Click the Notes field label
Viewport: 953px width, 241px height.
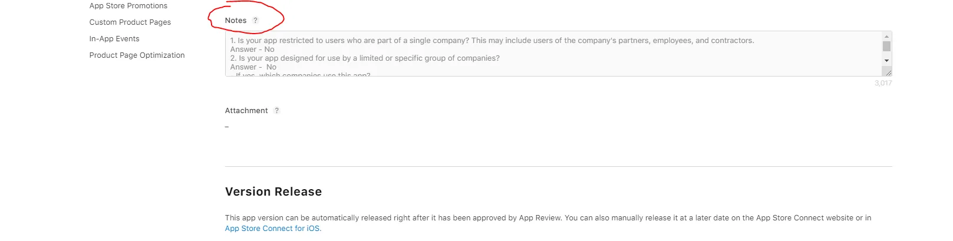pos(236,21)
